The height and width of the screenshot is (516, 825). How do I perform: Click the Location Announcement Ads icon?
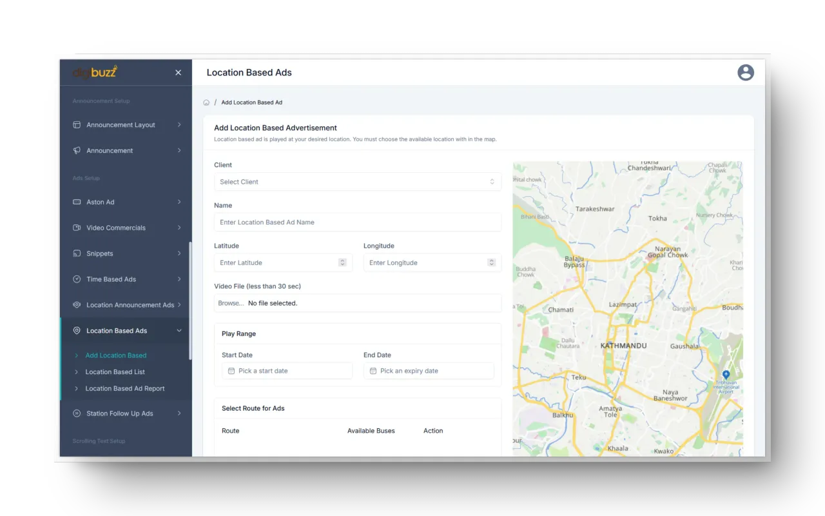pyautogui.click(x=77, y=304)
